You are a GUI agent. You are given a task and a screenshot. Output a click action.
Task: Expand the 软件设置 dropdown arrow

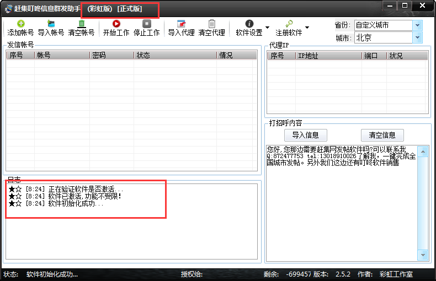click(268, 28)
